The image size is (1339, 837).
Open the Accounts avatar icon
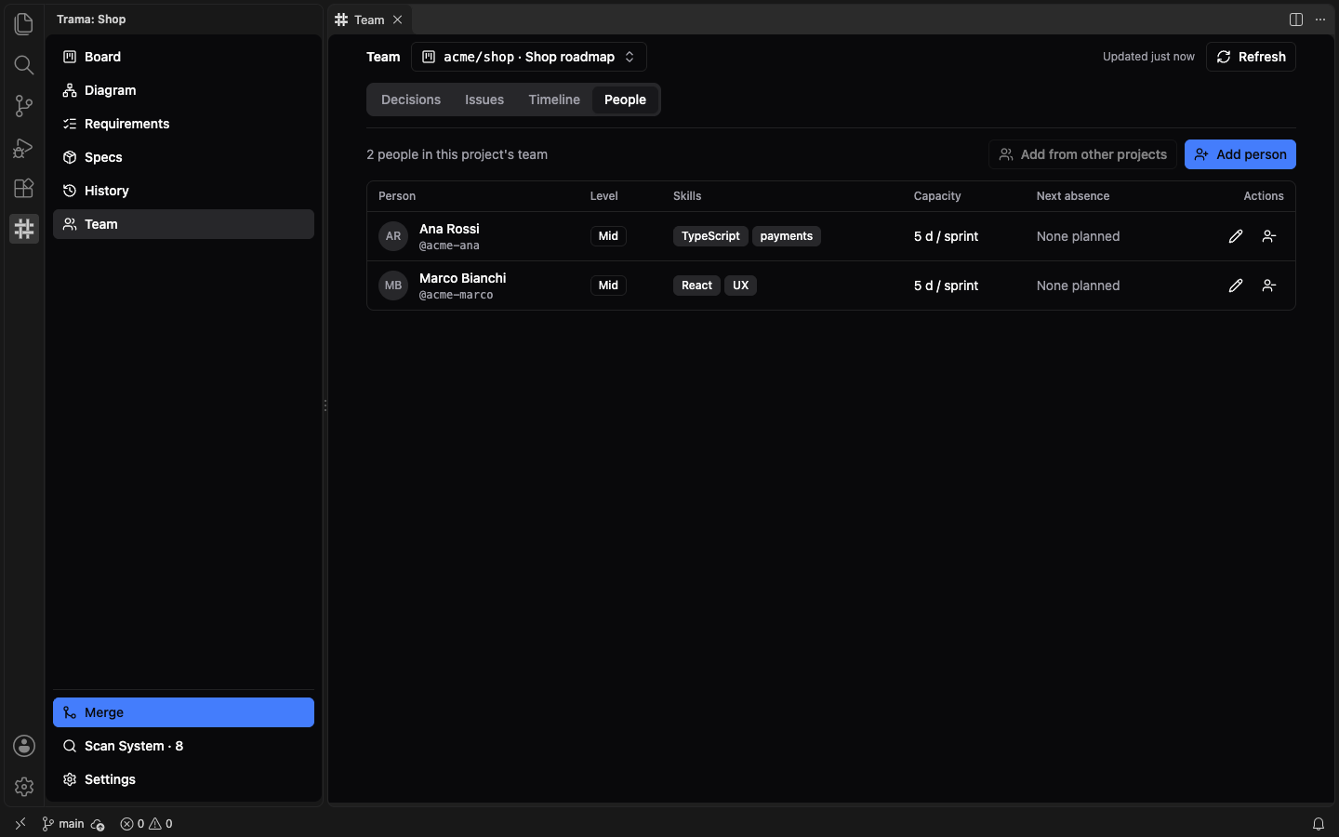(24, 746)
